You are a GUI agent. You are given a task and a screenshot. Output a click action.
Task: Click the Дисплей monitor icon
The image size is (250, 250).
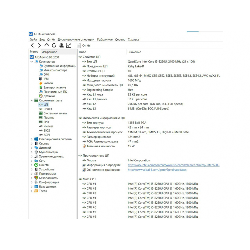(36, 148)
